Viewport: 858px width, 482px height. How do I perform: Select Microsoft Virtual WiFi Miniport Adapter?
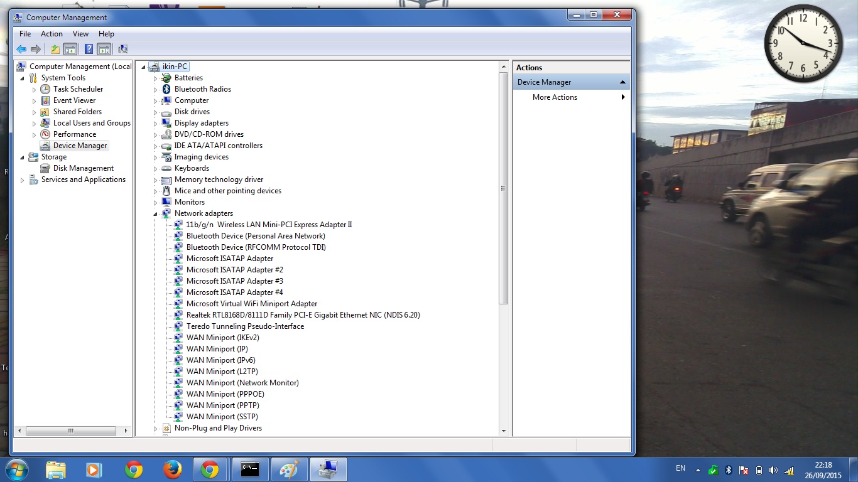pyautogui.click(x=252, y=304)
